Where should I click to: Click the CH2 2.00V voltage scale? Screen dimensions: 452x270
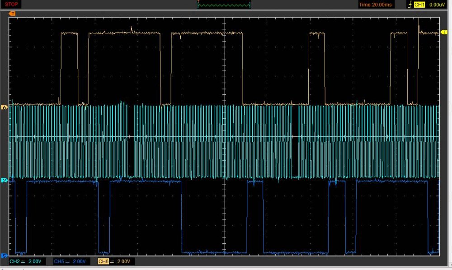pyautogui.click(x=35, y=261)
